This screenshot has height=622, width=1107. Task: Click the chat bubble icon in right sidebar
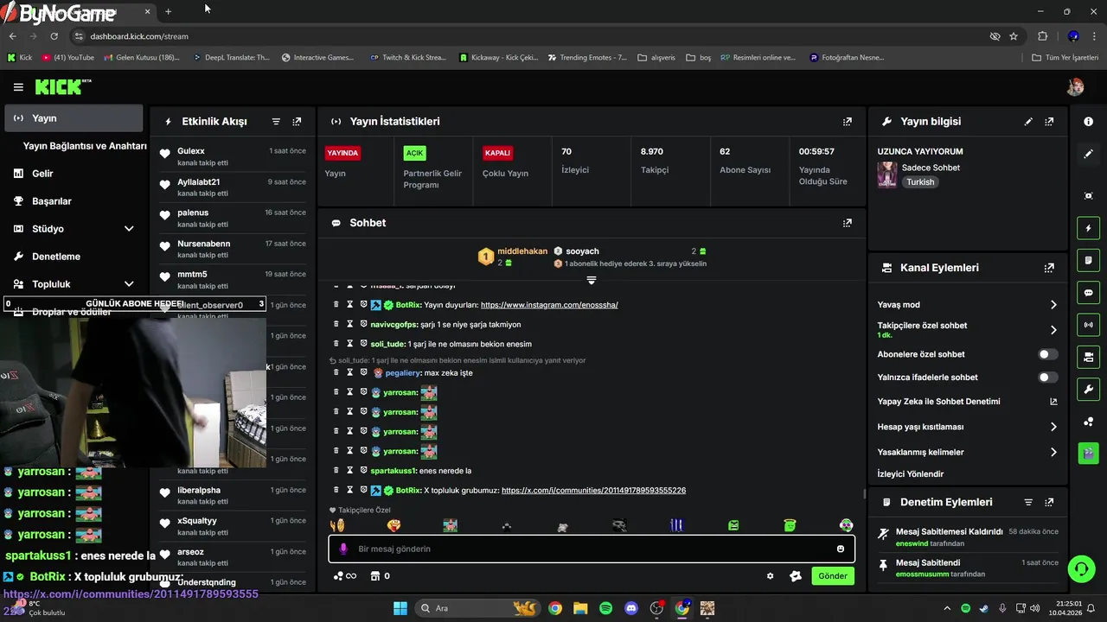click(x=1088, y=293)
